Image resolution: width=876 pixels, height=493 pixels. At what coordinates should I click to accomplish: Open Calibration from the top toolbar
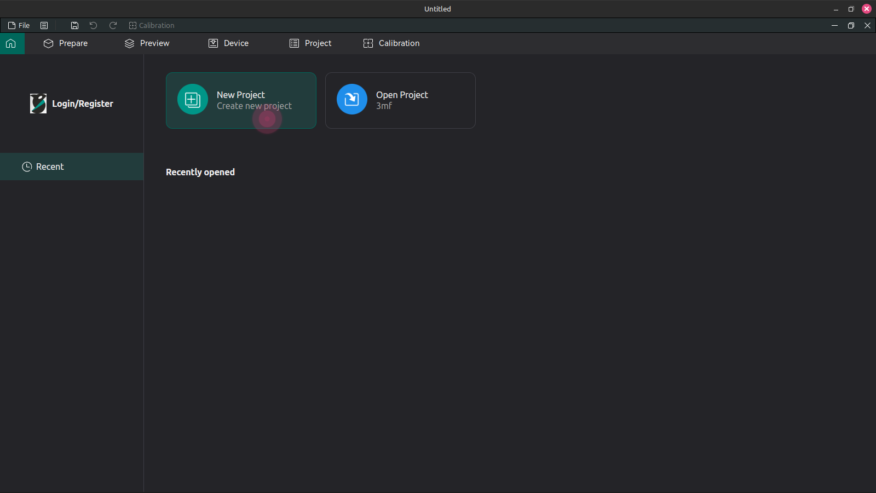tap(152, 25)
